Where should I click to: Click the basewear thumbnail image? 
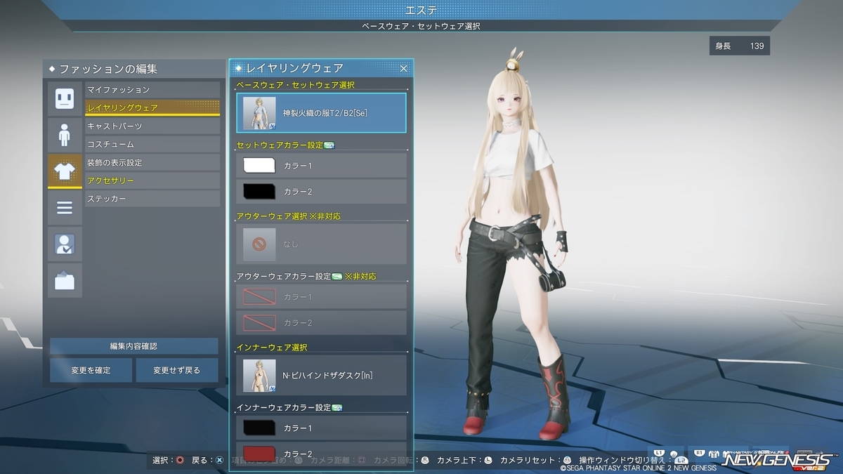click(x=259, y=113)
